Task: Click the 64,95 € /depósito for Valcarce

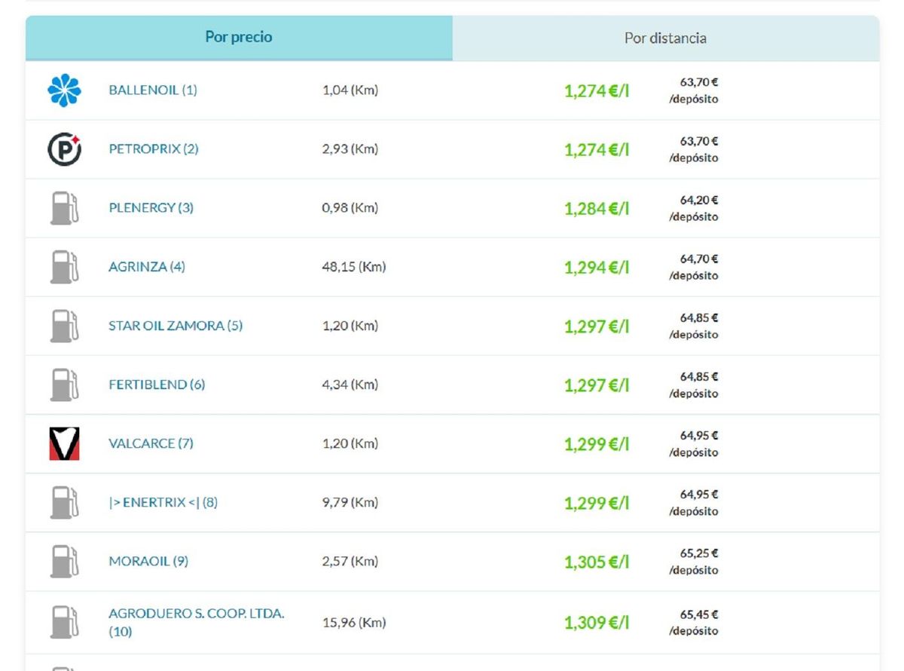Action: click(694, 443)
